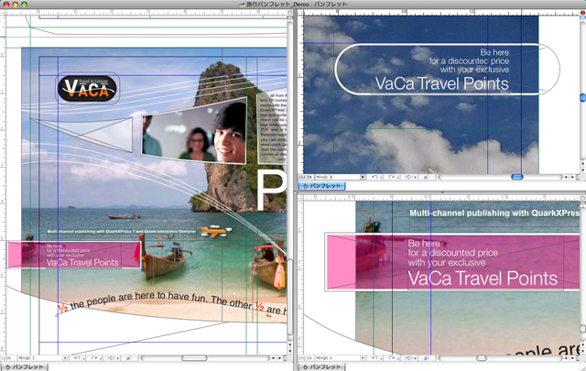586x371 pixels.
Task: Click the 250.5% zoom field in bottom-right pane
Action: coord(307,358)
